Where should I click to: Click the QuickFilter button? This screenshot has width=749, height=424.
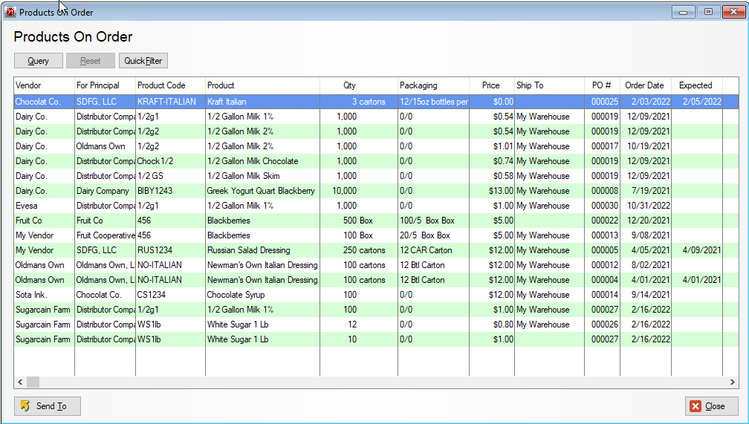tap(143, 61)
